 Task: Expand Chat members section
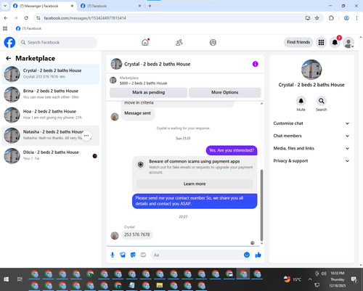pos(311,136)
